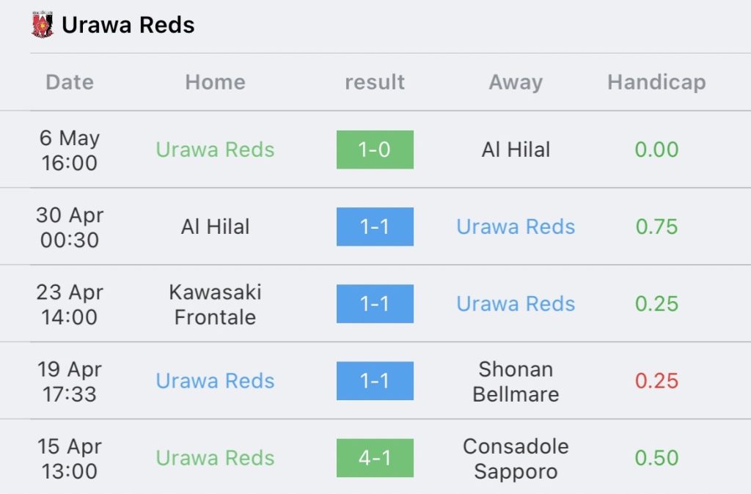Image resolution: width=751 pixels, height=494 pixels.
Task: Click the 1-1 score on 30 Apr
Action: click(x=375, y=226)
